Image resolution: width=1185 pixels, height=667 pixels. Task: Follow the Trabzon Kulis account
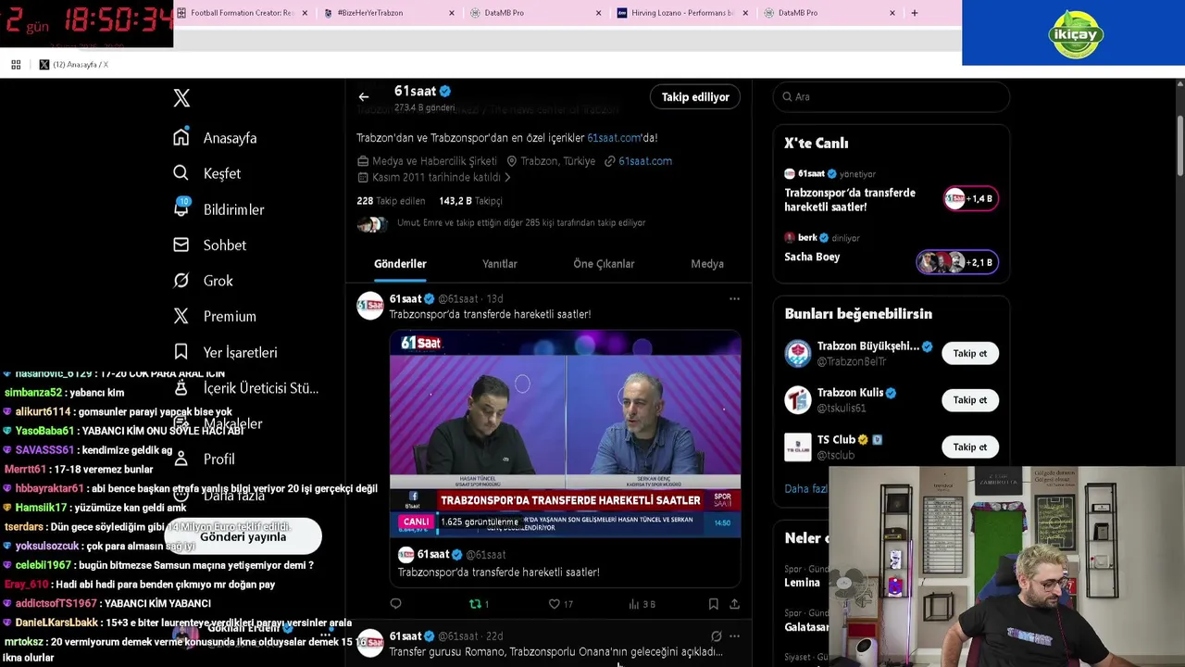970,400
